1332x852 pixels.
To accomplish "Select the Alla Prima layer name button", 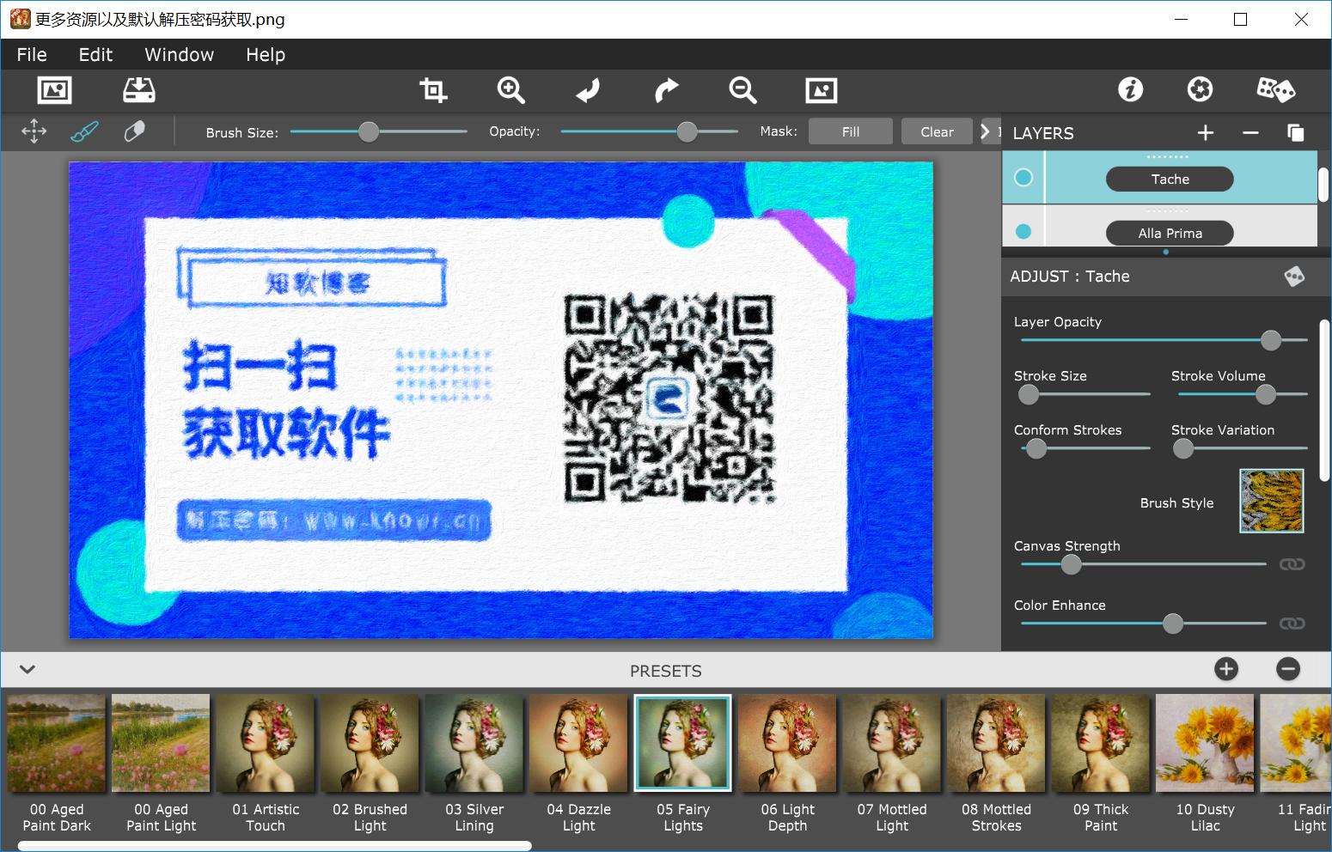I will [x=1170, y=233].
